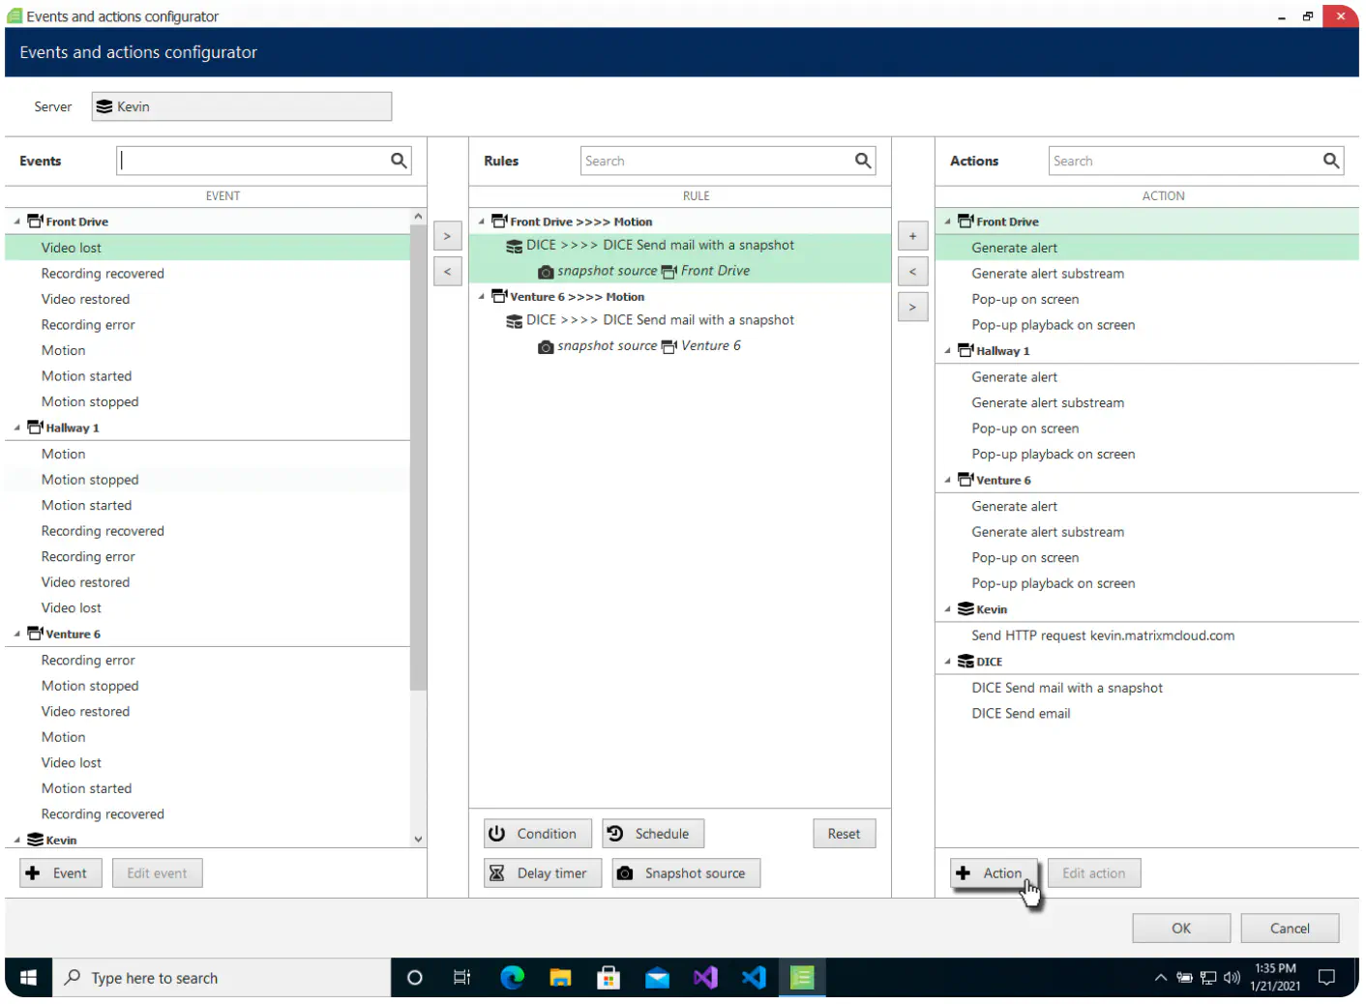Open Microsoft Edge from the taskbar
Screen dimensions: 1366x1004
tap(512, 978)
